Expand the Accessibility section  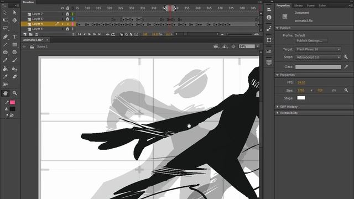tap(277, 113)
